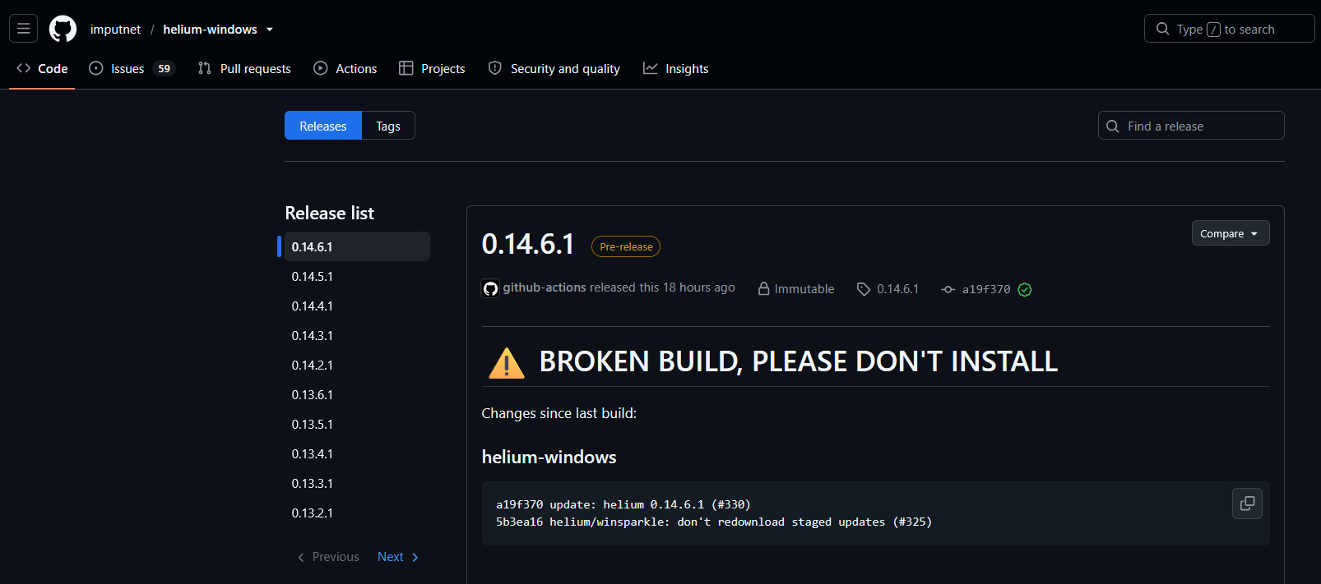Select release 0.14.2.1 in the list
This screenshot has height=584, width=1321.
[x=357, y=365]
